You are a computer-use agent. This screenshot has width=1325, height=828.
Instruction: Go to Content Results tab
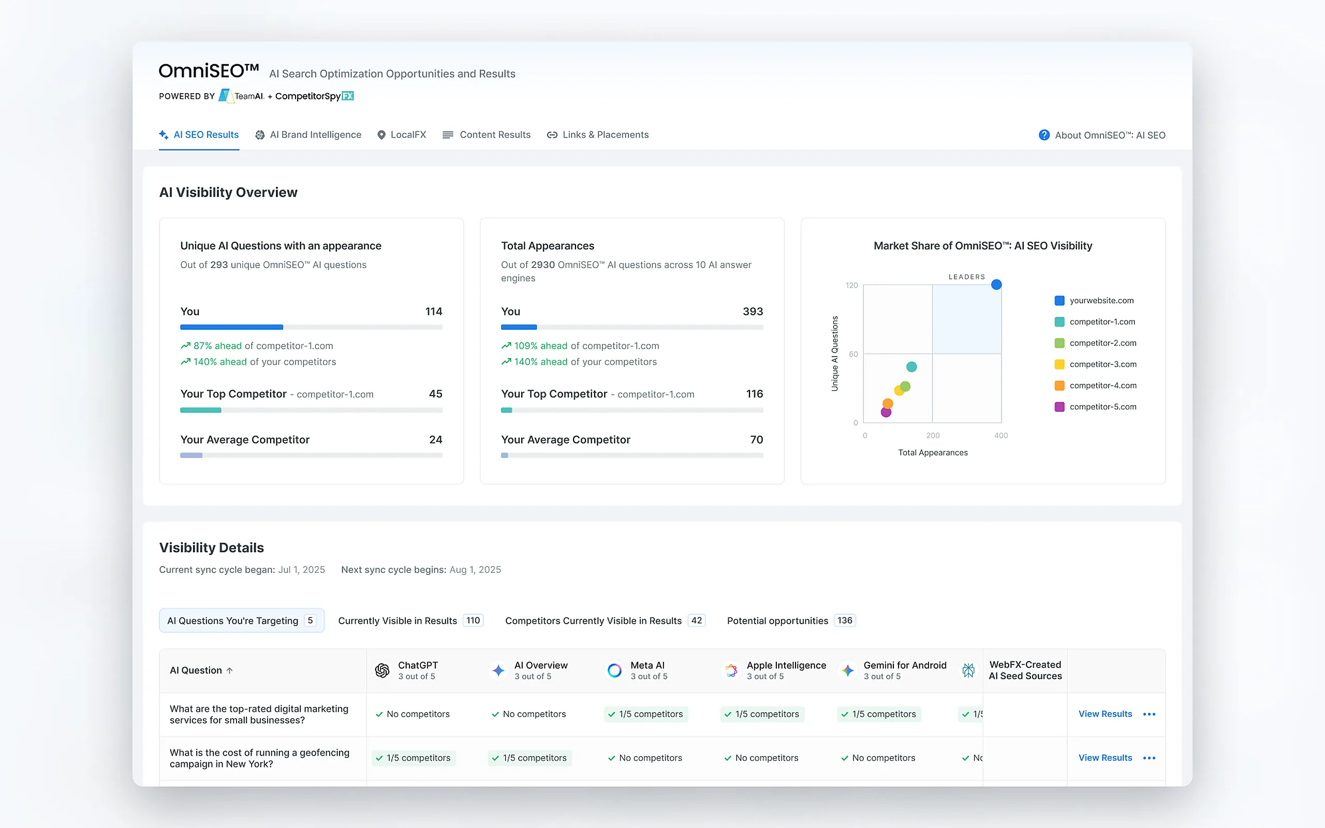486,135
